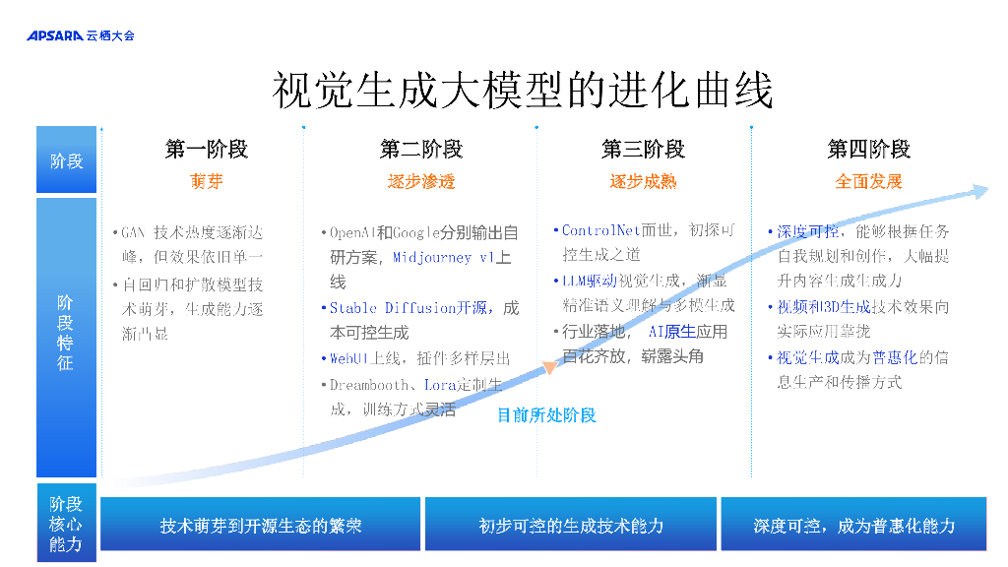Select the 第四阶段 heading
This screenshot has height=567, width=1008.
pyautogui.click(x=868, y=150)
